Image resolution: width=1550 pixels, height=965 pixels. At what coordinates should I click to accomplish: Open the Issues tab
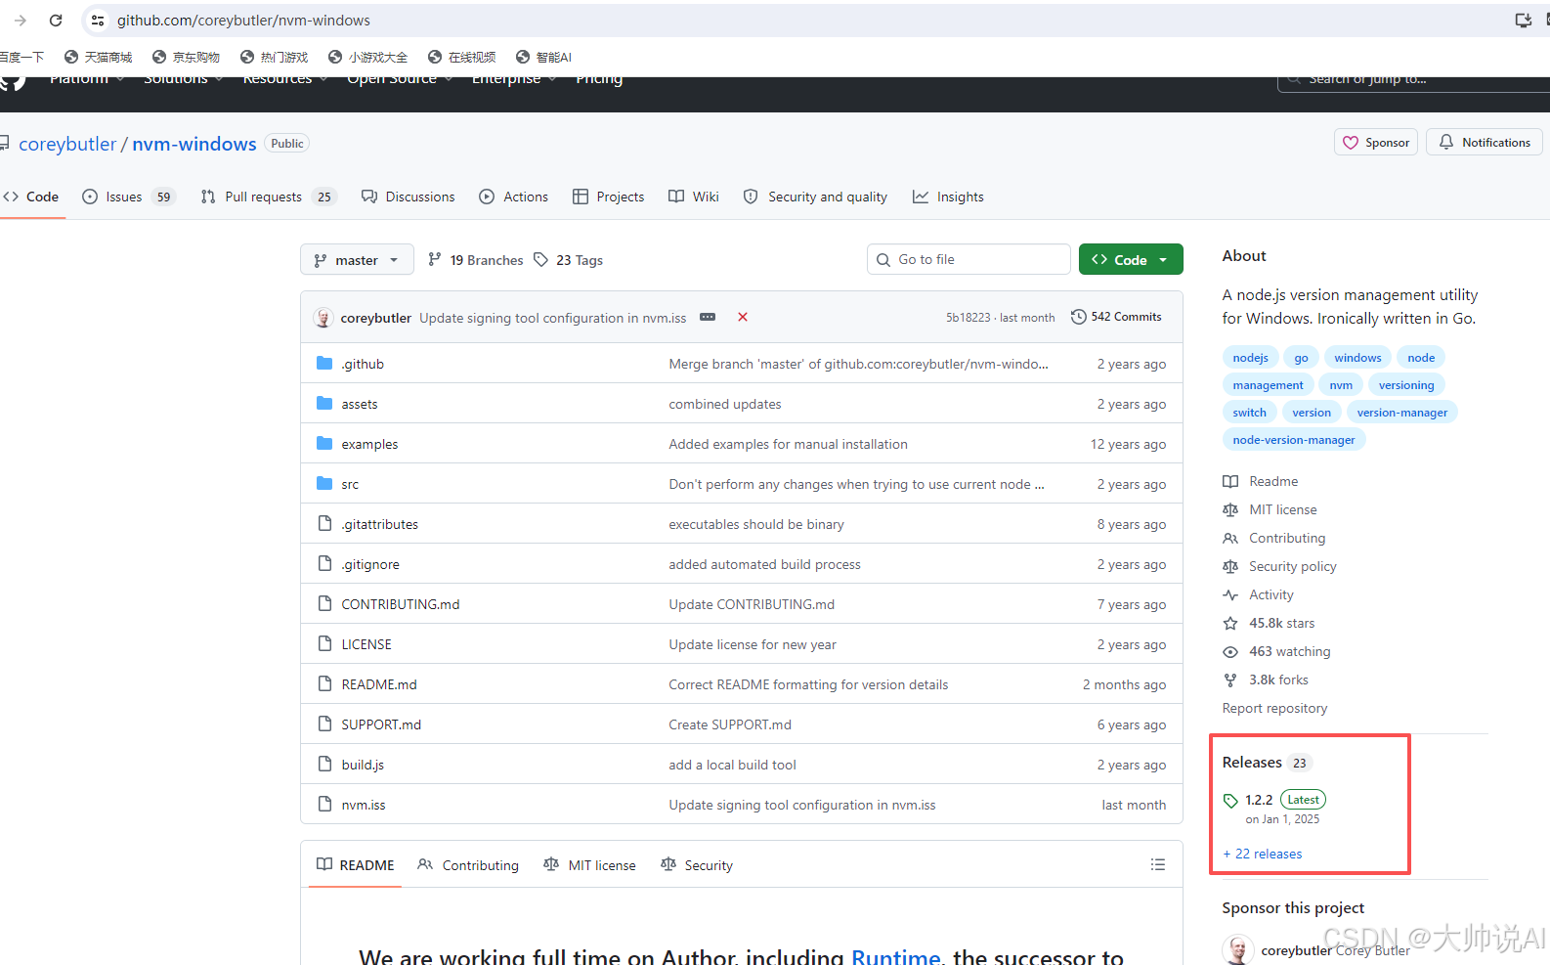pos(128,197)
